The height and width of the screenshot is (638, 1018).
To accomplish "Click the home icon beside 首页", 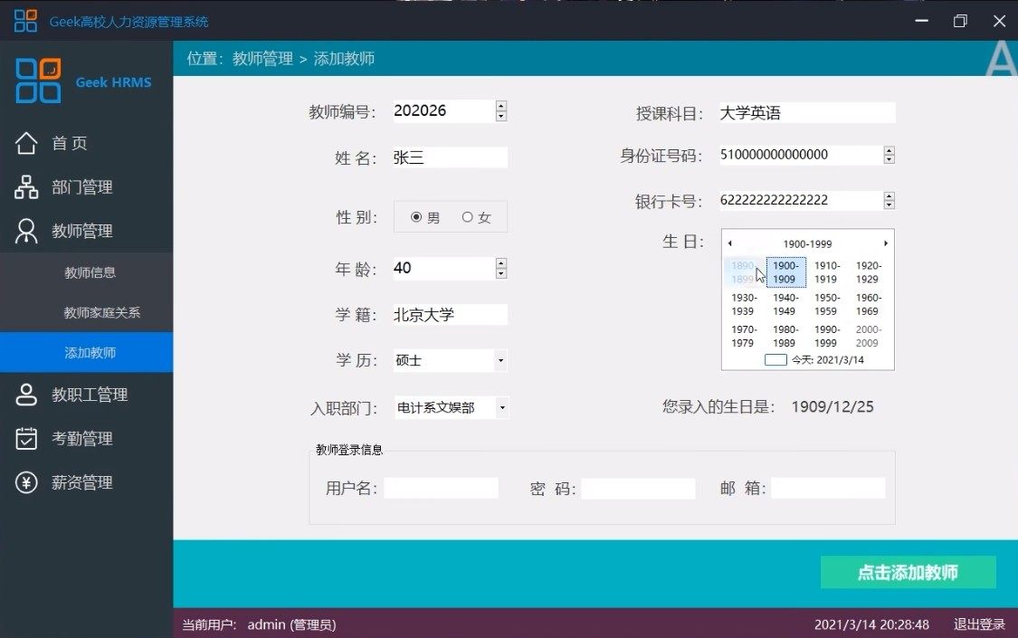I will coord(26,143).
